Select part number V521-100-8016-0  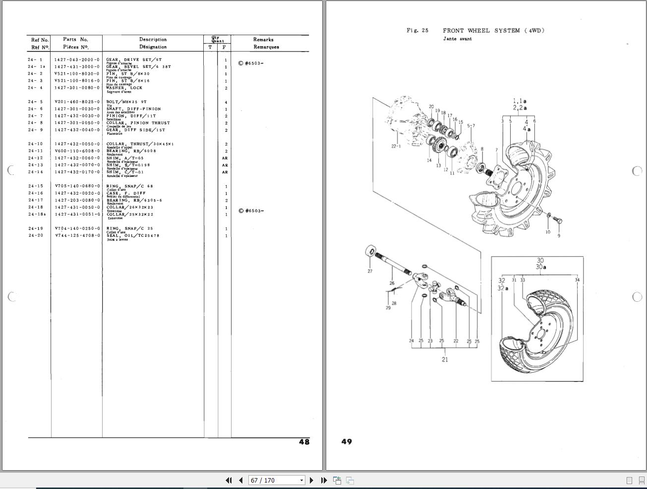tap(77, 81)
